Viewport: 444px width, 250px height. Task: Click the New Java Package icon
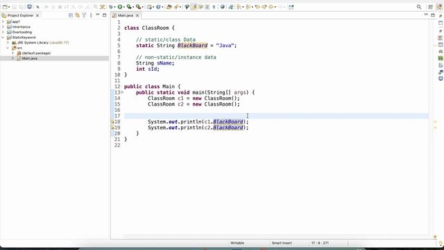click(150, 7)
